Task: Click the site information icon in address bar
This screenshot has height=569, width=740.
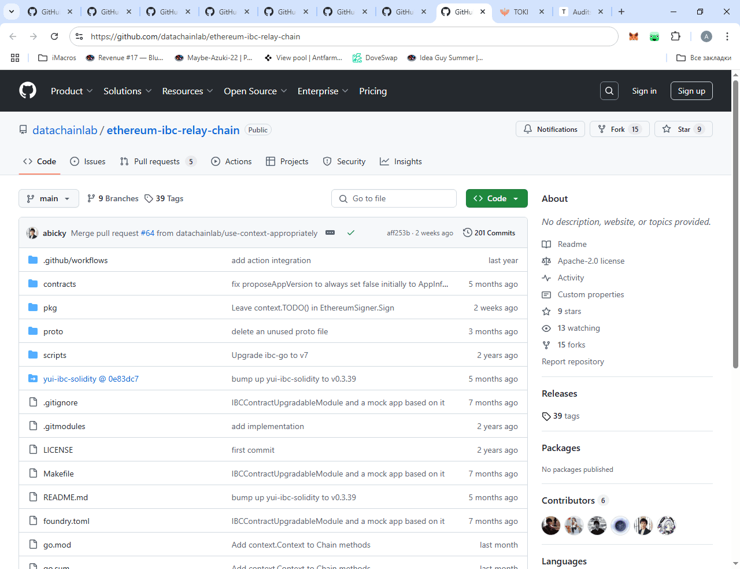Action: pos(80,36)
